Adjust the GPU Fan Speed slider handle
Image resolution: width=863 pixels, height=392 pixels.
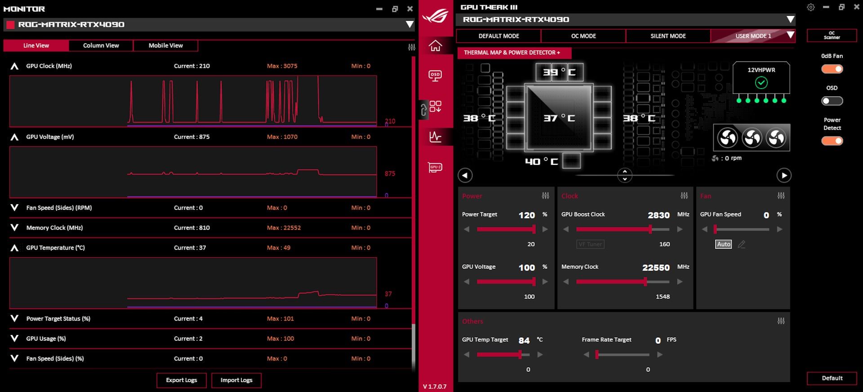(715, 229)
